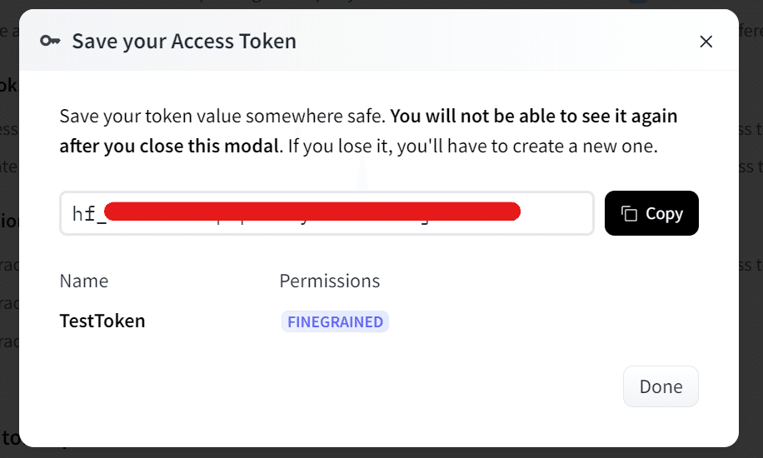Click the Name column label
This screenshot has width=763, height=458.
[x=84, y=281]
